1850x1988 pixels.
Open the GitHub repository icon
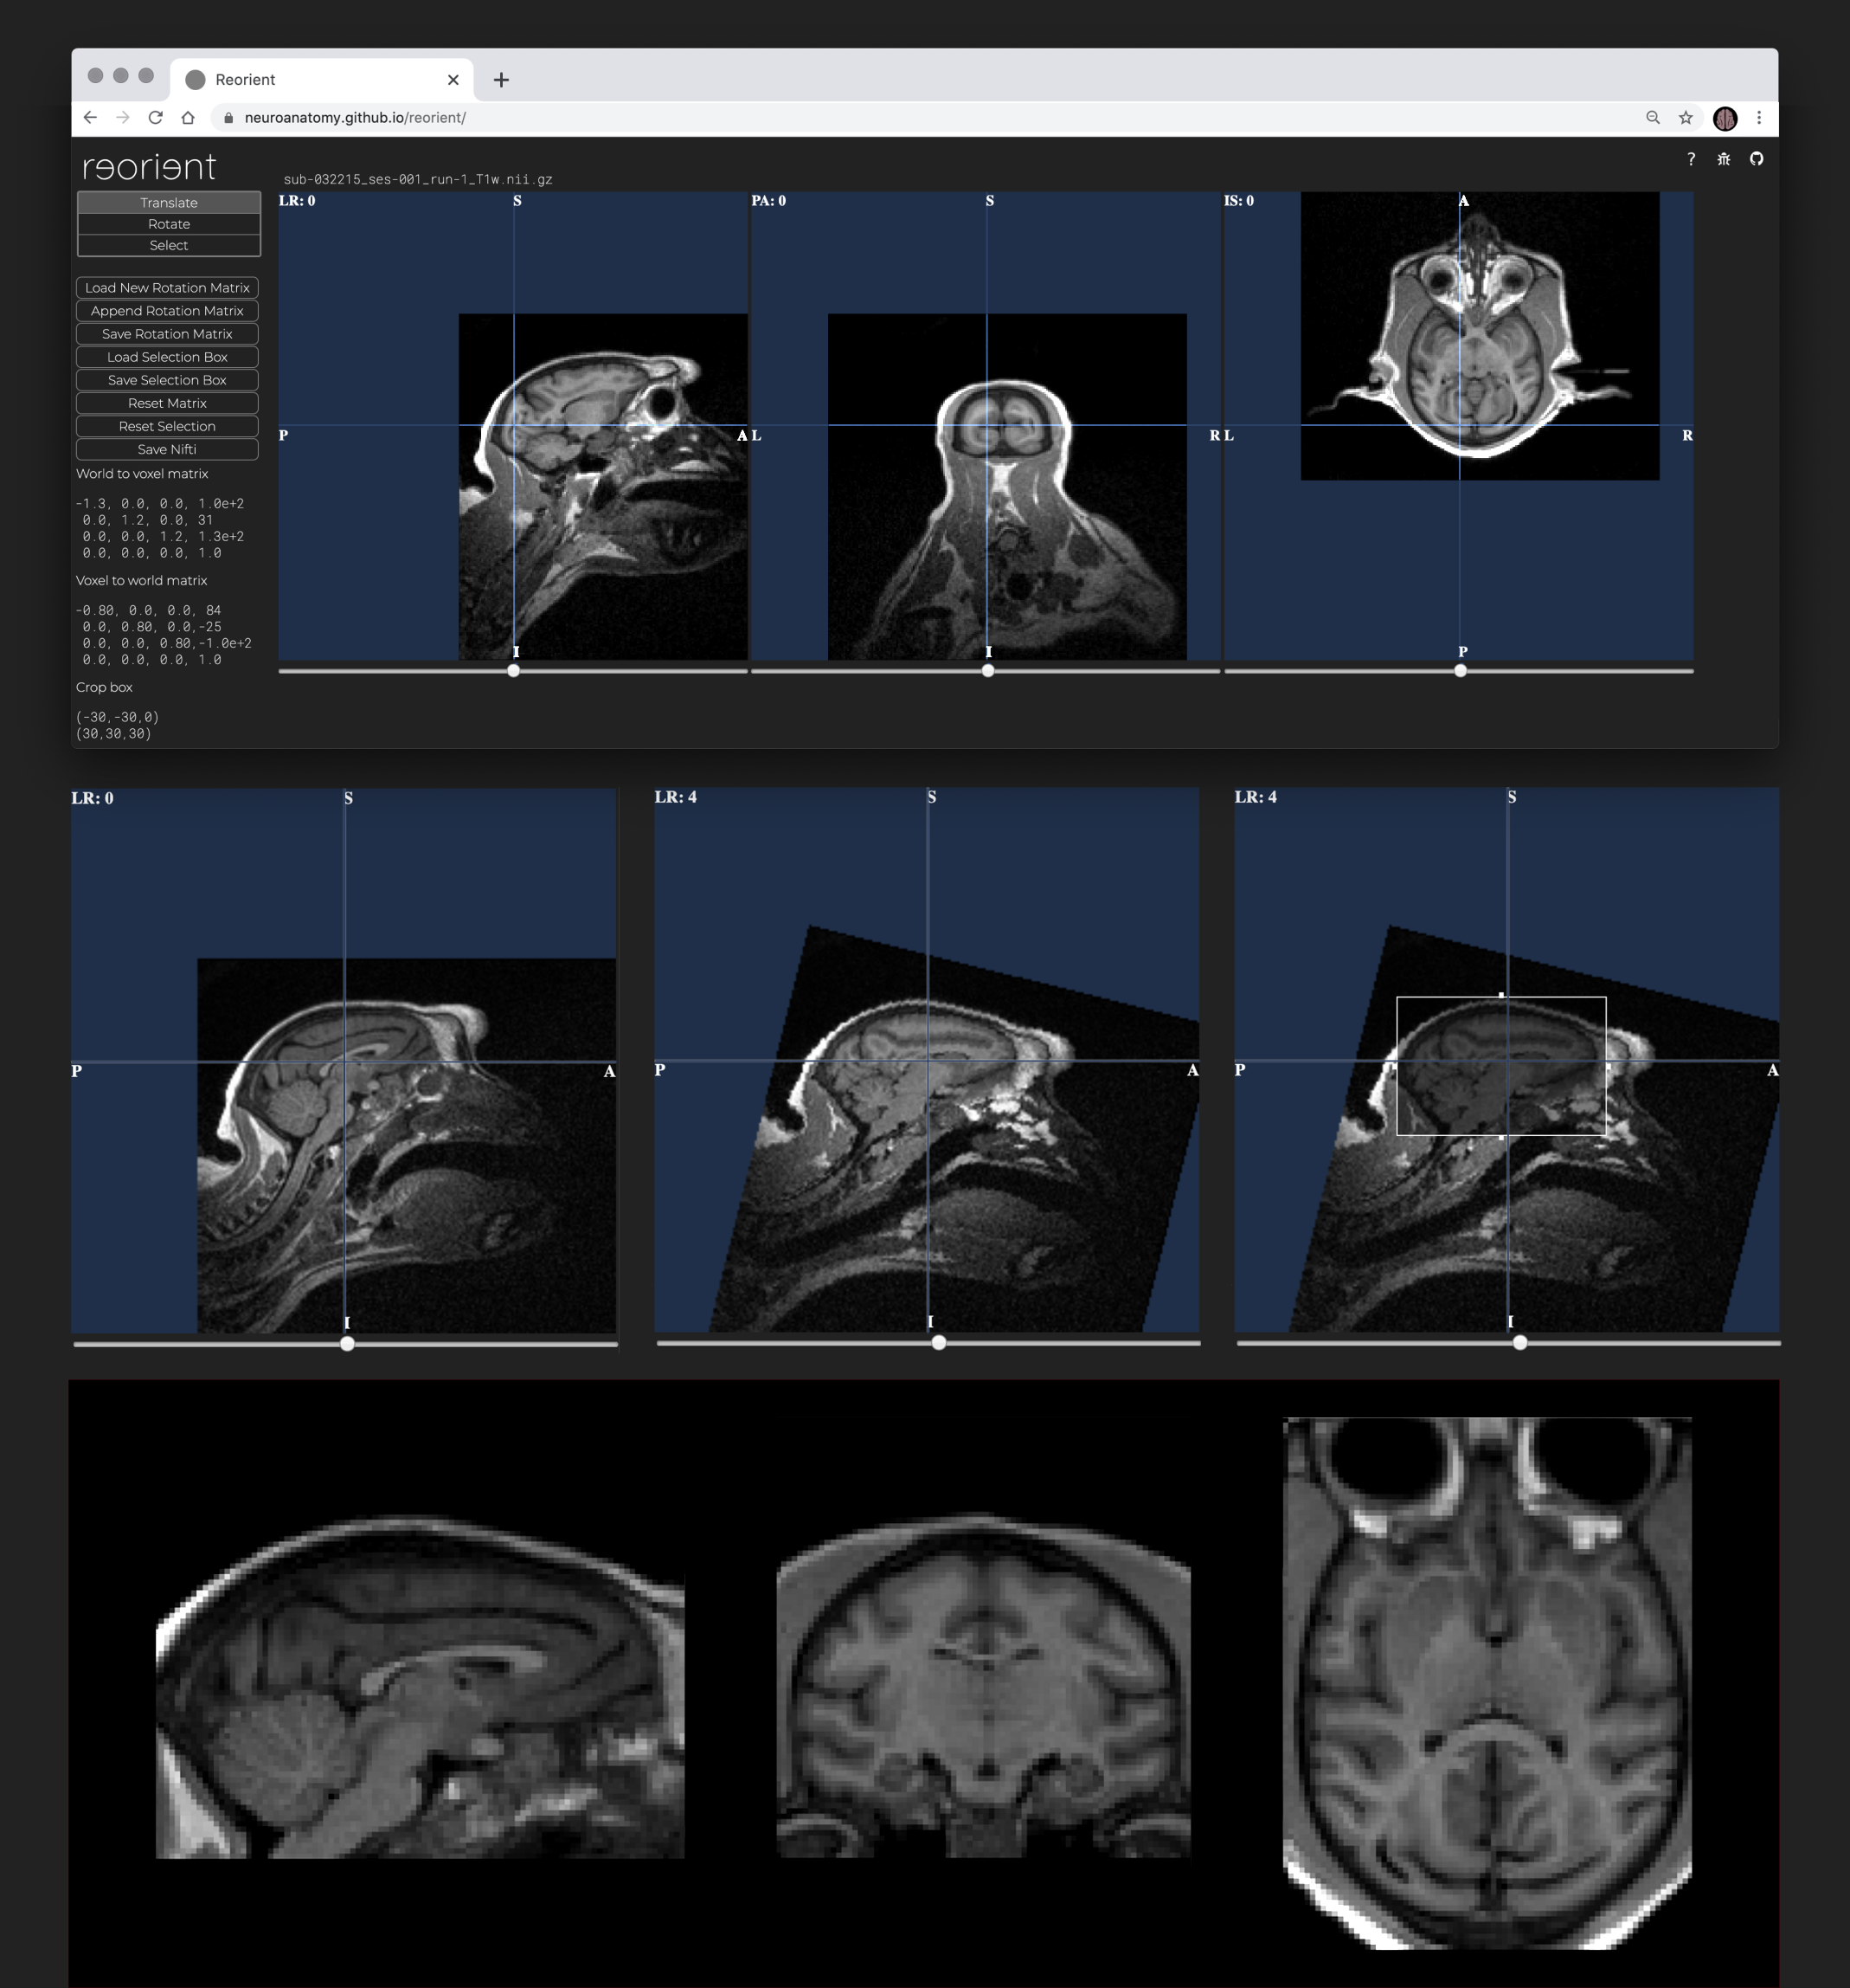[1756, 159]
